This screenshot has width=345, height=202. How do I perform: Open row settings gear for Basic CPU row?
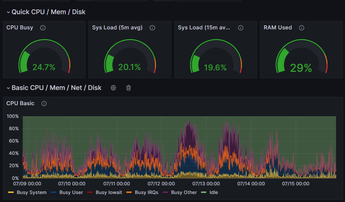(113, 88)
